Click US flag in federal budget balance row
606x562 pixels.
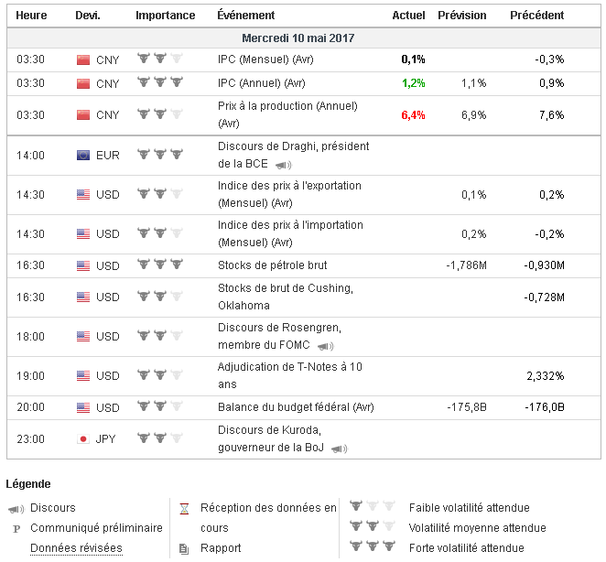click(x=83, y=407)
